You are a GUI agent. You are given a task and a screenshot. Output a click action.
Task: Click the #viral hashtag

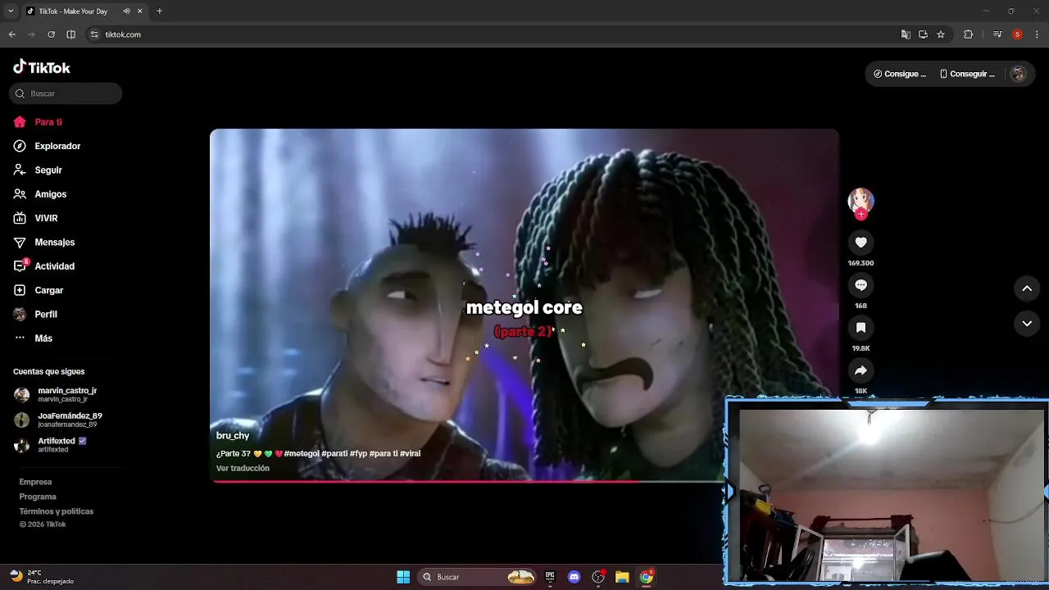[x=410, y=453]
